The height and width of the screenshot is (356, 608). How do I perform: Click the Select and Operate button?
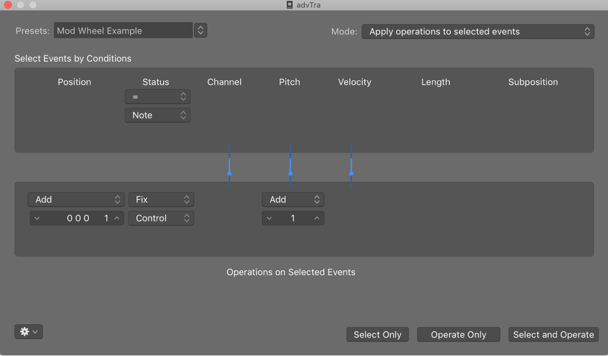tap(553, 335)
